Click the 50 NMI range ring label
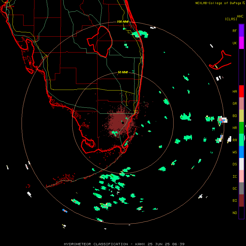 click(123, 72)
